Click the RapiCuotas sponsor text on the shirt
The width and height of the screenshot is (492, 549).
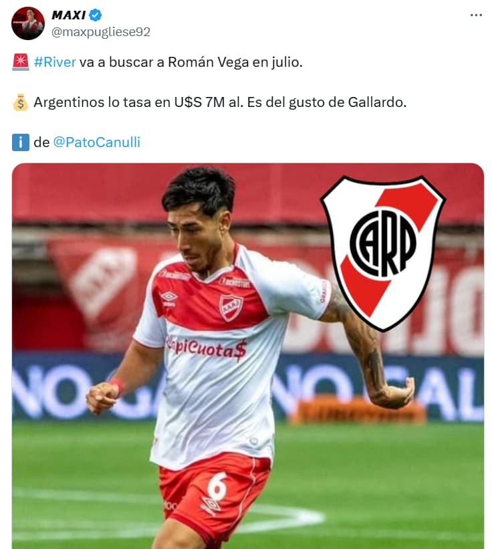[207, 348]
